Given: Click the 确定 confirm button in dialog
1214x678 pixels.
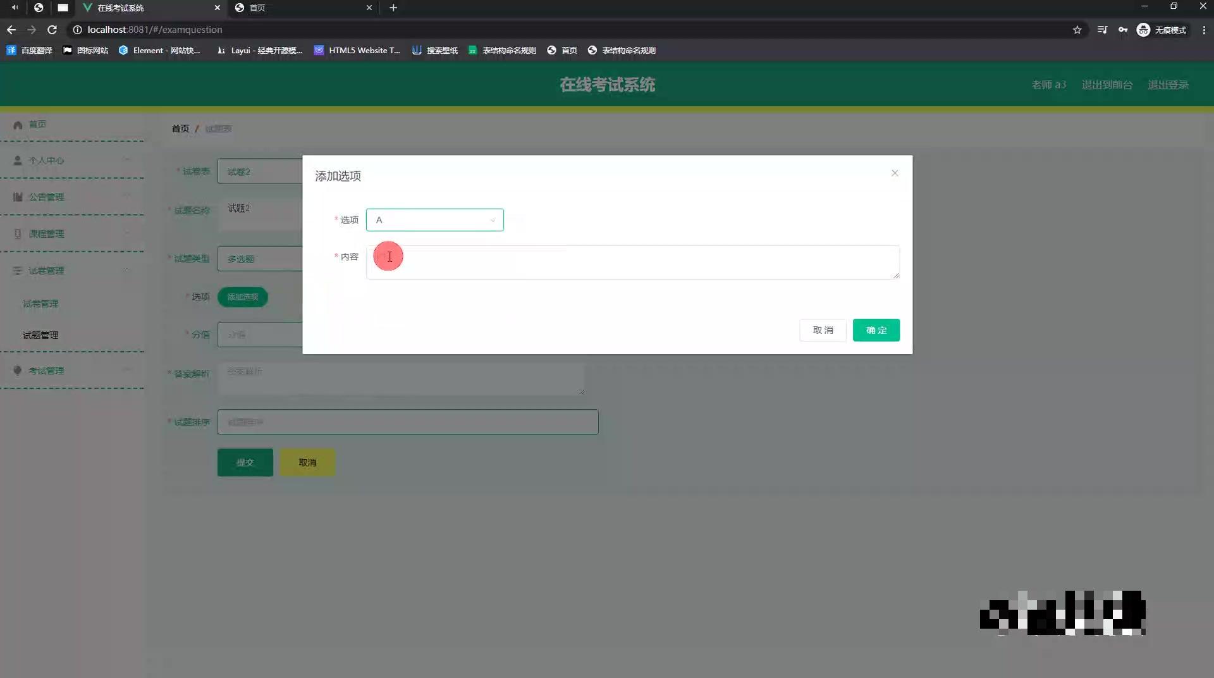Looking at the screenshot, I should pos(876,330).
